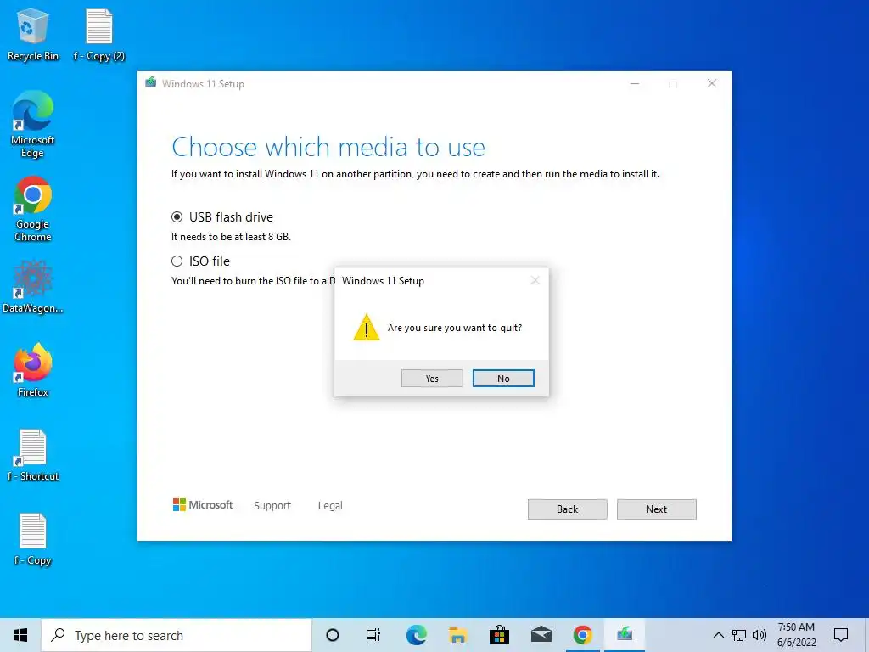Click the Microsoft logo in setup
This screenshot has height=652, width=869.
tap(202, 504)
